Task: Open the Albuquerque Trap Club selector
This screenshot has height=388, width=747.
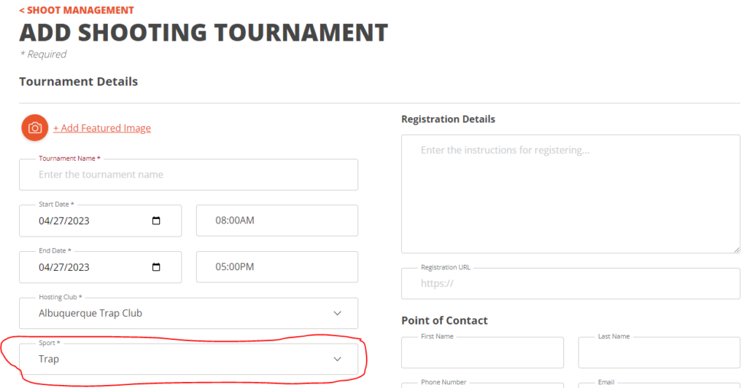Action: pyautogui.click(x=189, y=313)
